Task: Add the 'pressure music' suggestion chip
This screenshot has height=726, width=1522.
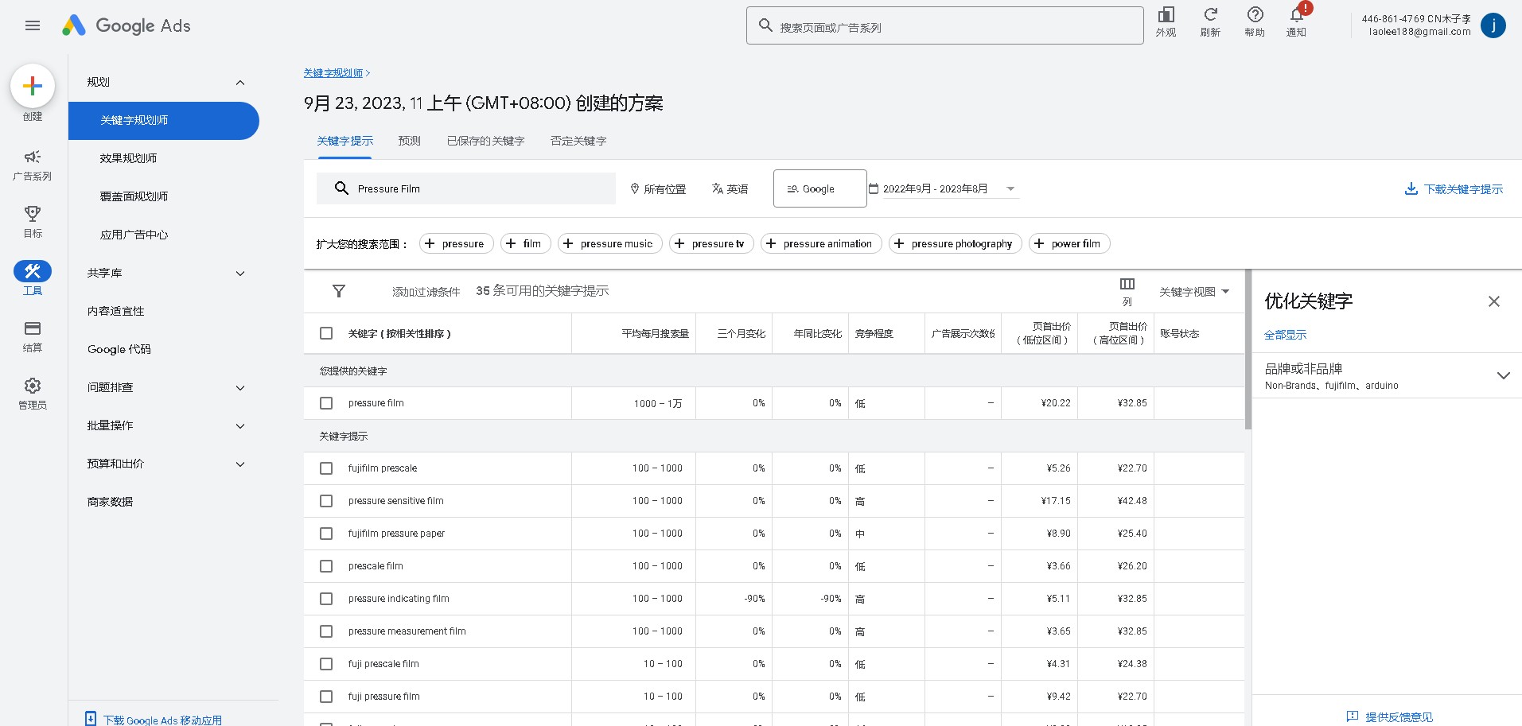Action: tap(609, 244)
